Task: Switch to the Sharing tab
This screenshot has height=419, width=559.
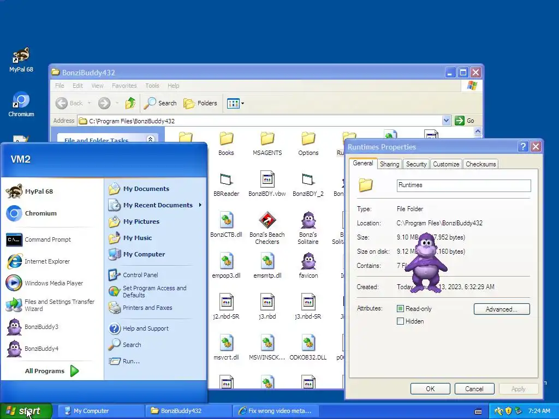Action: 389,164
